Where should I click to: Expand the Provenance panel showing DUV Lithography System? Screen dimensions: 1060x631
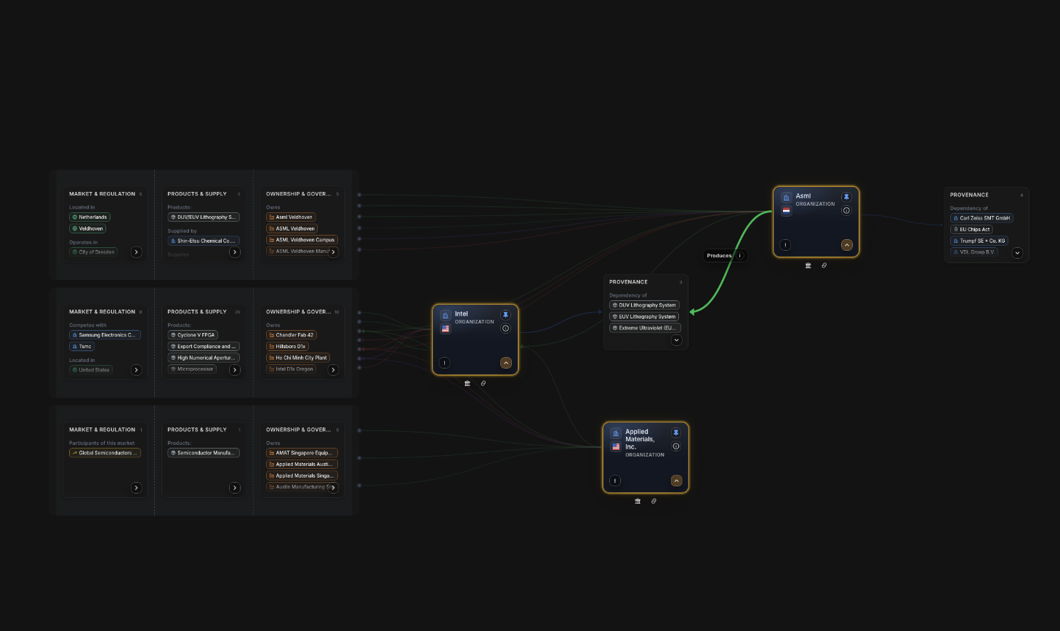coord(676,339)
